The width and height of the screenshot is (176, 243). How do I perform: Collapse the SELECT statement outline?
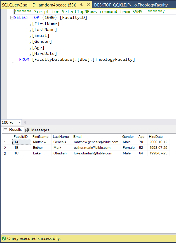[x=12, y=18]
